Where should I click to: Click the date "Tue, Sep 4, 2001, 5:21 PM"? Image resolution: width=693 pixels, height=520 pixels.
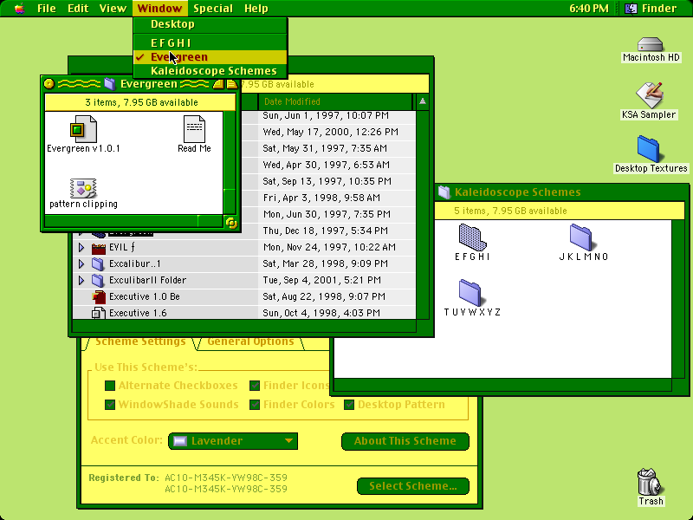[321, 280]
